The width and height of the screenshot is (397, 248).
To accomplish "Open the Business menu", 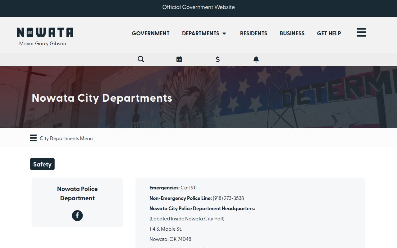I will click(x=292, y=33).
